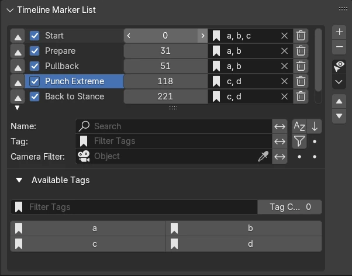Decrease the Start frame with the left arrow
This screenshot has height=276, width=352.
tap(129, 36)
